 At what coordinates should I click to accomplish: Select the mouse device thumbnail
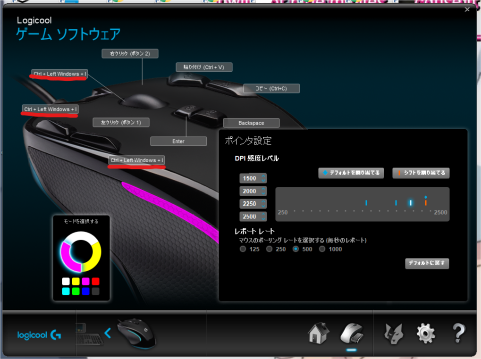pyautogui.click(x=136, y=334)
